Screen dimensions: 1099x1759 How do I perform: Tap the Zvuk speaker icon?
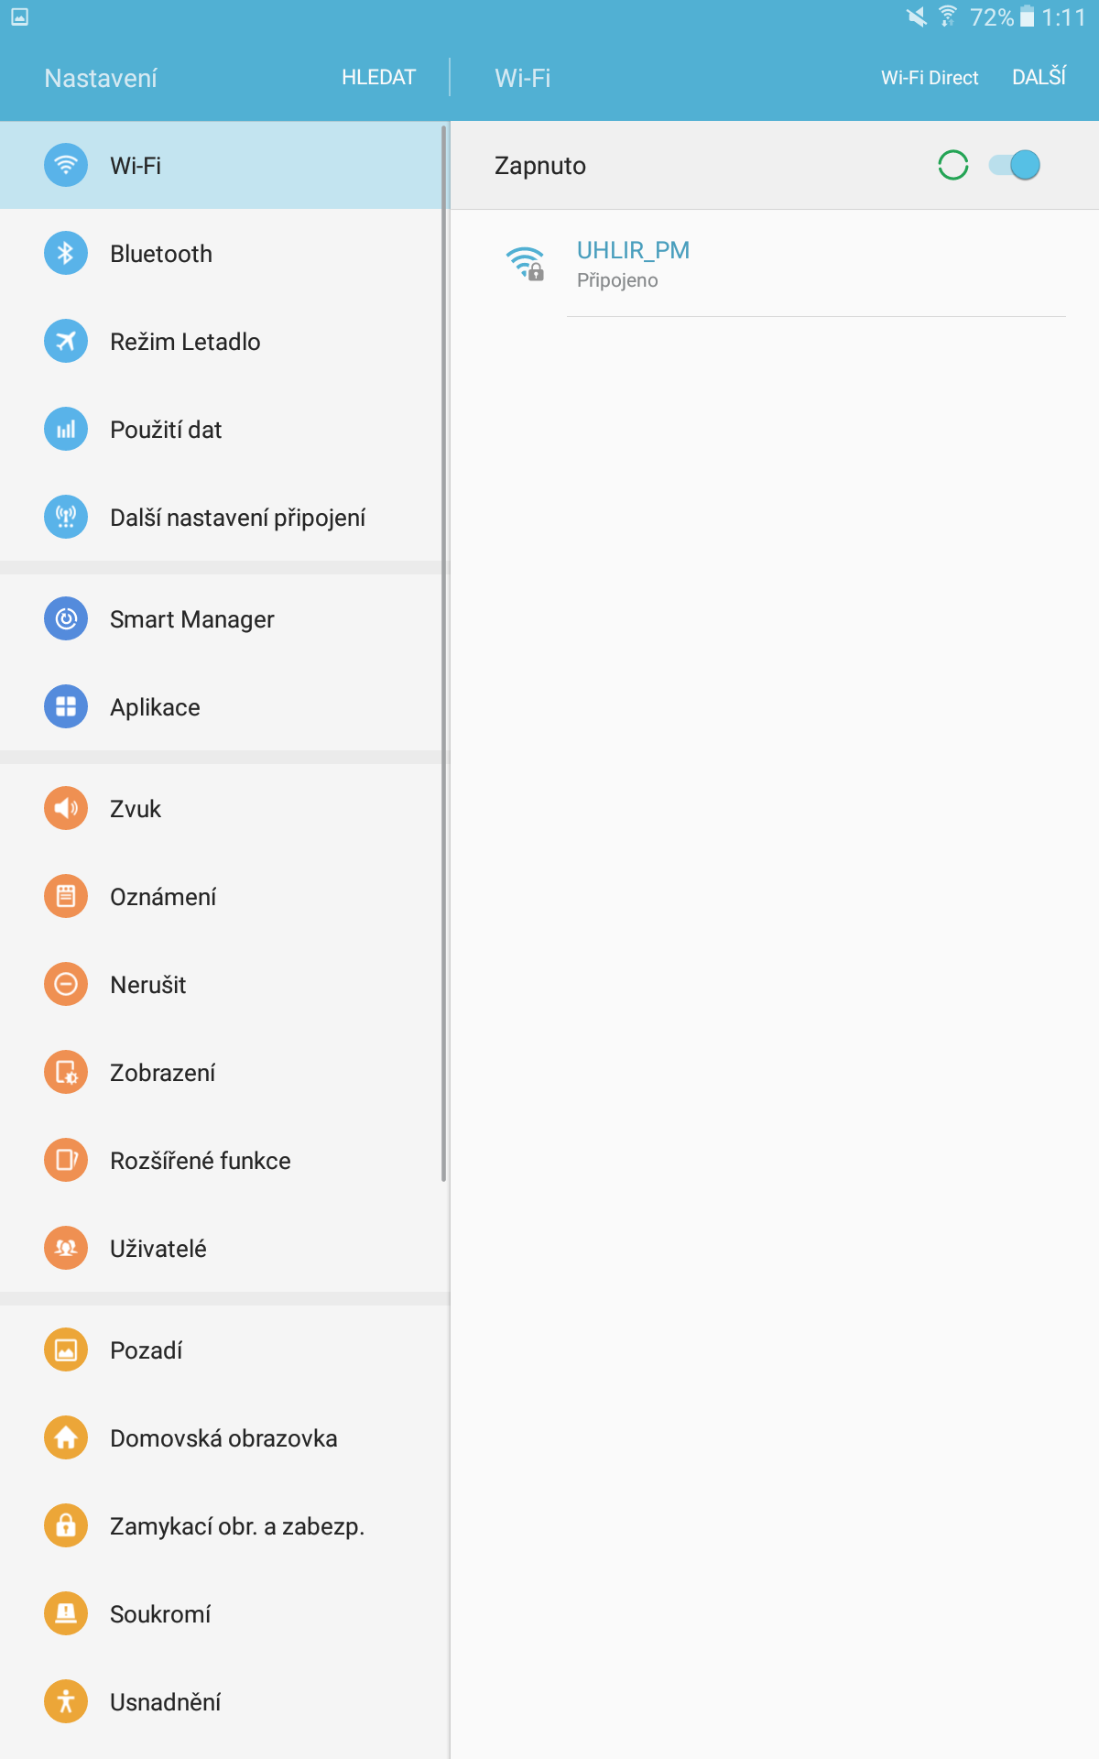point(66,808)
